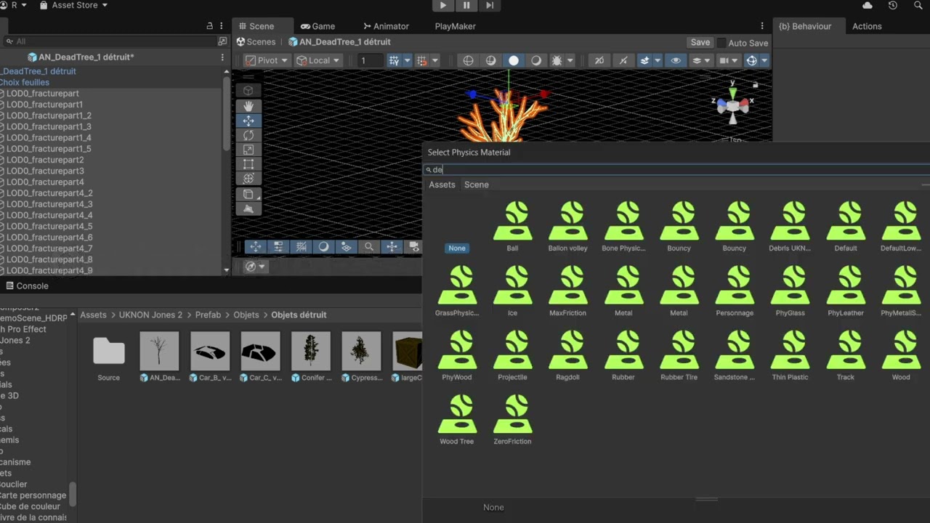Open the layers dropdown in Scene toolbar

[x=700, y=60]
